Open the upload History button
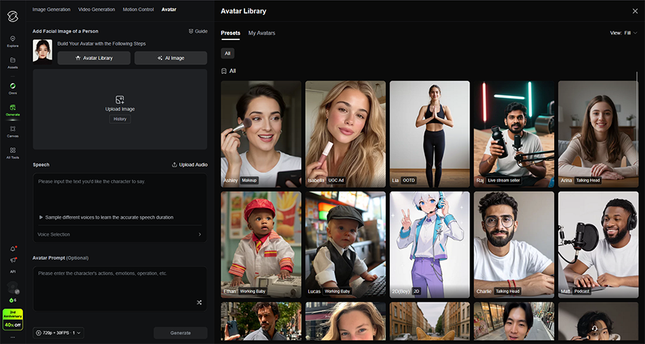 [120, 119]
